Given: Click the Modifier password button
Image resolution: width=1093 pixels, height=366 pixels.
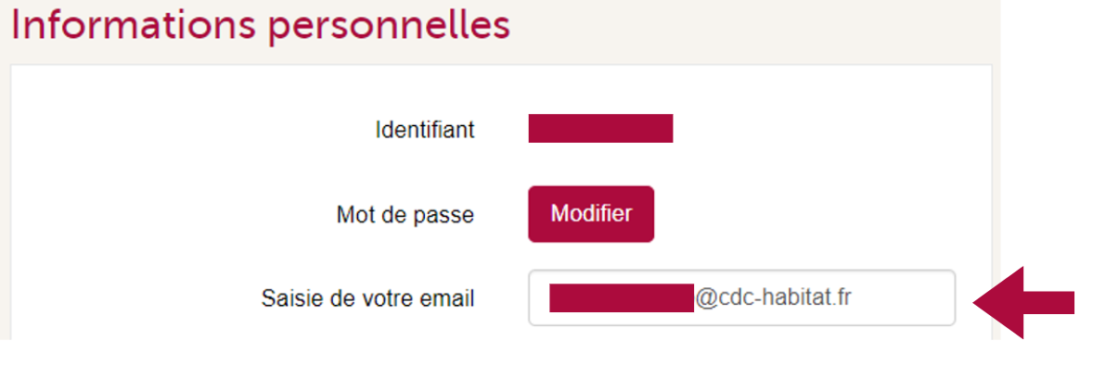Looking at the screenshot, I should tap(591, 214).
